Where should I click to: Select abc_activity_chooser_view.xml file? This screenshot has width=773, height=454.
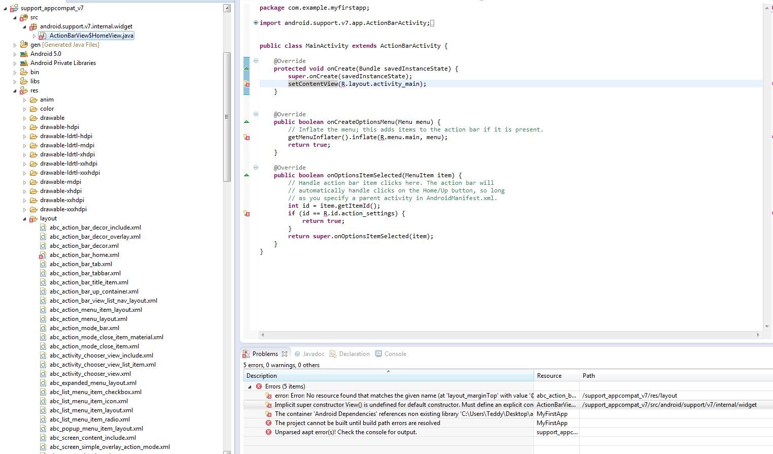click(x=90, y=374)
